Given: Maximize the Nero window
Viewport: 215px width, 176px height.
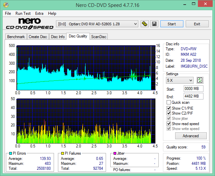Looking at the screenshot, I should 194,4.
